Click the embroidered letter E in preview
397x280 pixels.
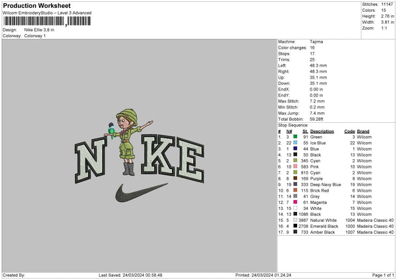(x=191, y=160)
